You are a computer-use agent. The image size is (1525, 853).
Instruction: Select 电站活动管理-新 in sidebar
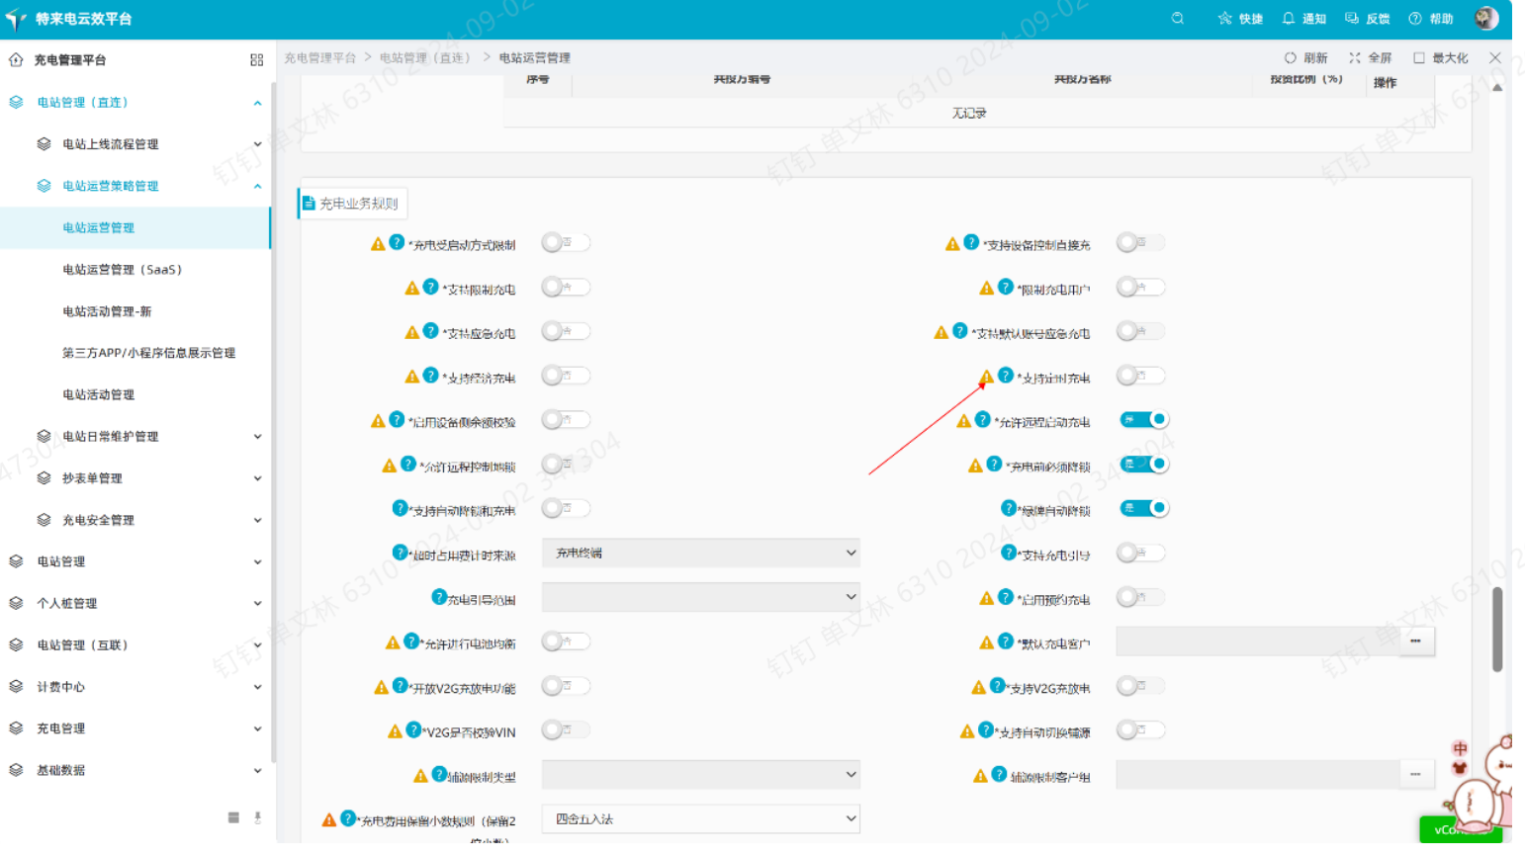107,311
